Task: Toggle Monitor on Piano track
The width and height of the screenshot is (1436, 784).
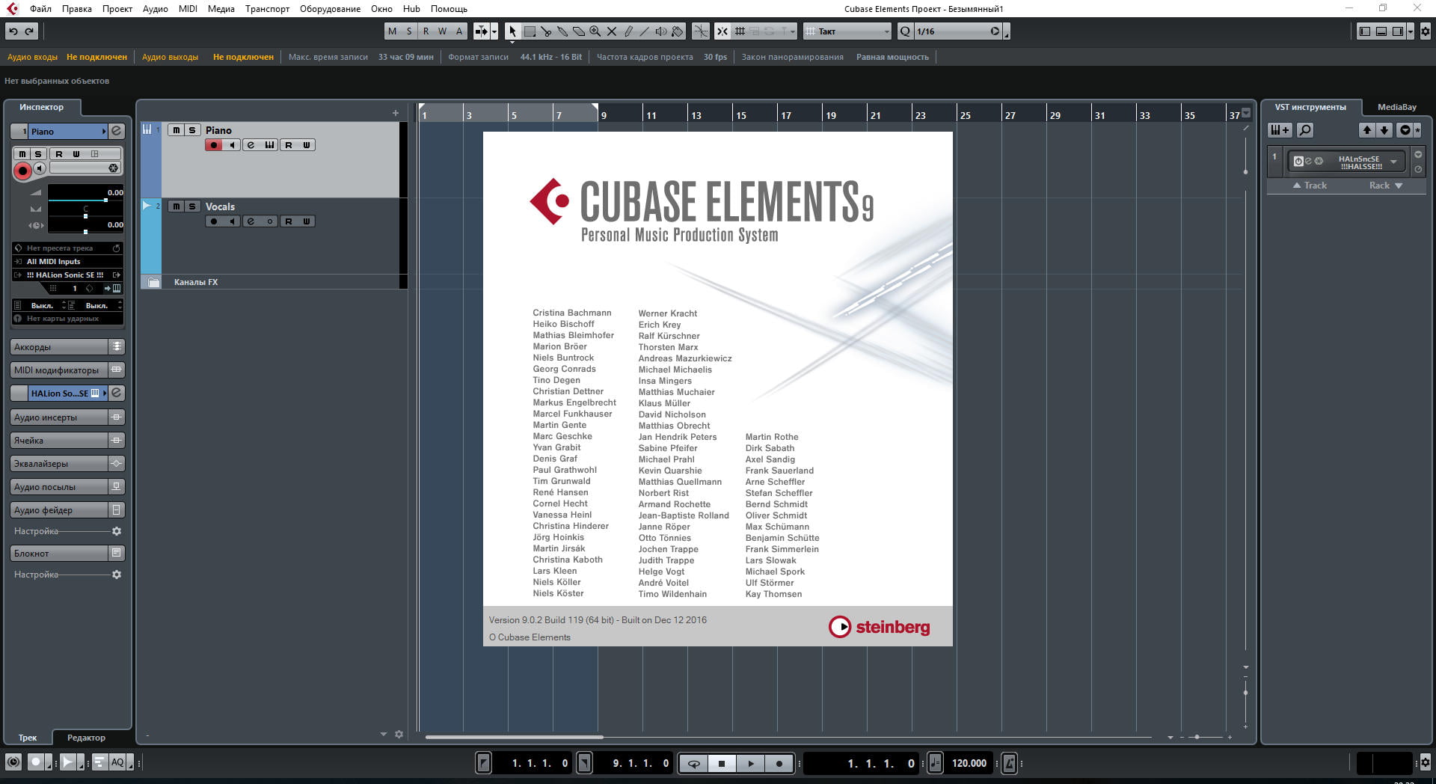Action: 232,145
